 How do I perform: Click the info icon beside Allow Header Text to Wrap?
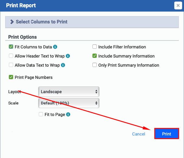68,56
